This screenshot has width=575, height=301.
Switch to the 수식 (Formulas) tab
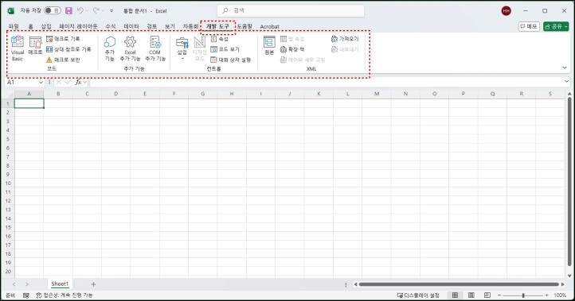click(x=111, y=26)
